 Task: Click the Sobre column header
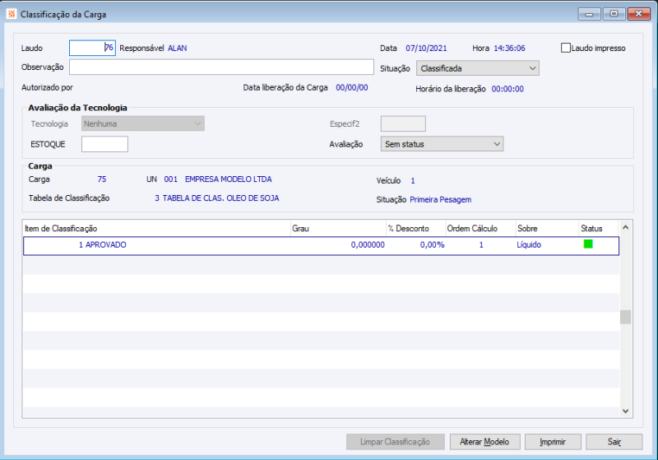(x=547, y=228)
